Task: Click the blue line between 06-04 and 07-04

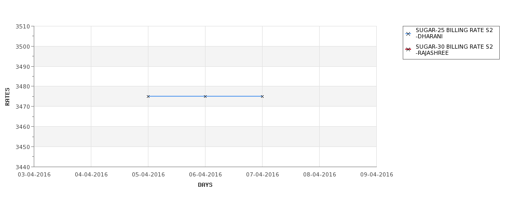Action: [234, 96]
